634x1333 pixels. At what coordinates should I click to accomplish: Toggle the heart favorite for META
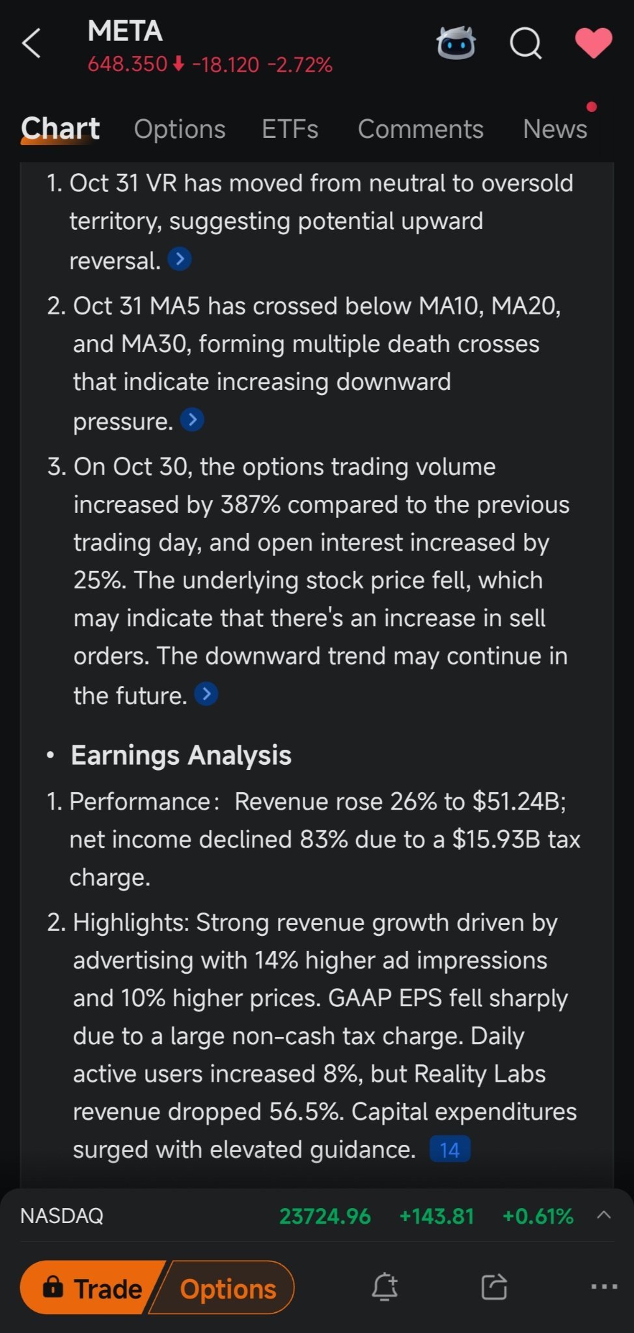click(x=594, y=43)
